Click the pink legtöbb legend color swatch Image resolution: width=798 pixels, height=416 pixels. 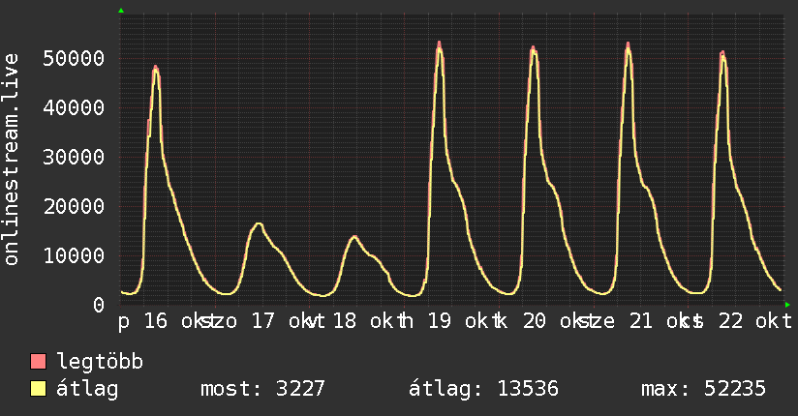pyautogui.click(x=38, y=362)
